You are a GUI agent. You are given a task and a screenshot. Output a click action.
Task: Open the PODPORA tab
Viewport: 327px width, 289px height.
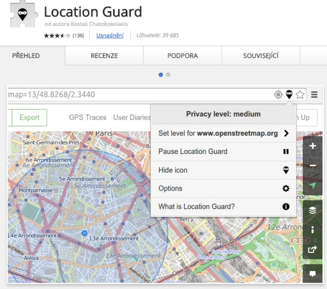[182, 56]
